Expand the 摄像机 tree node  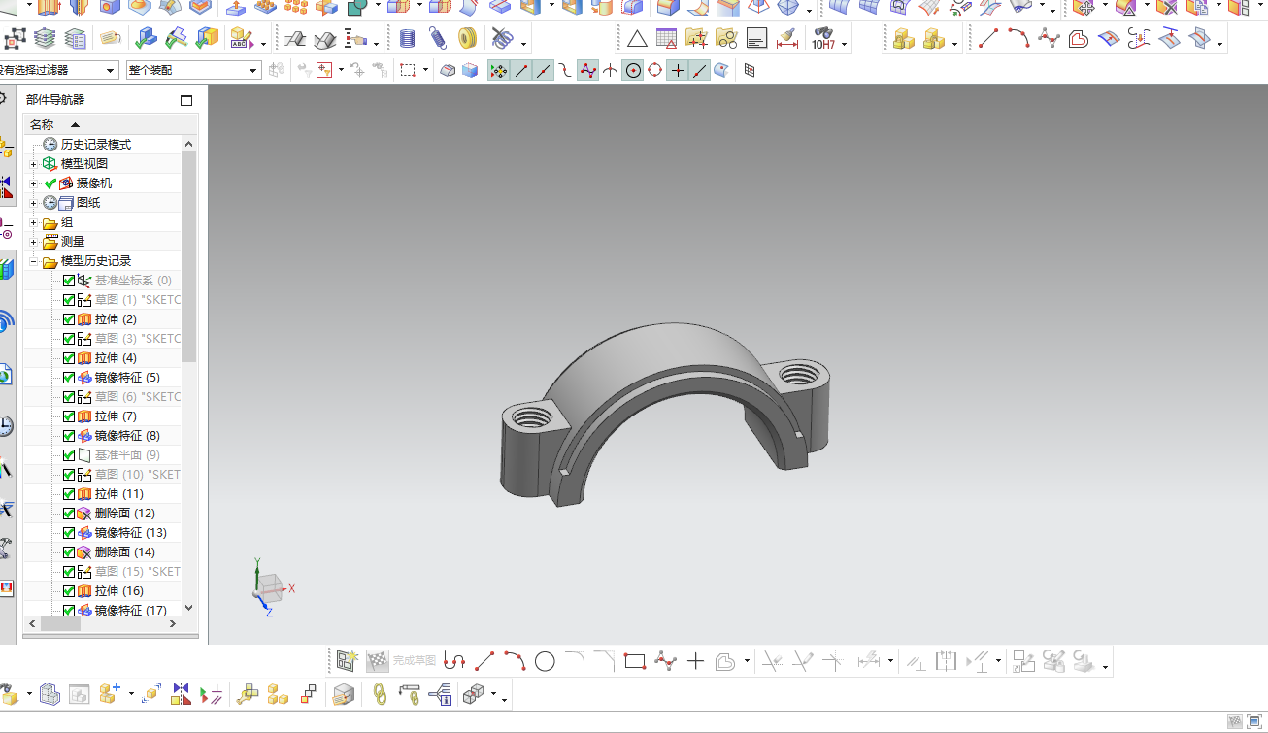(33, 183)
